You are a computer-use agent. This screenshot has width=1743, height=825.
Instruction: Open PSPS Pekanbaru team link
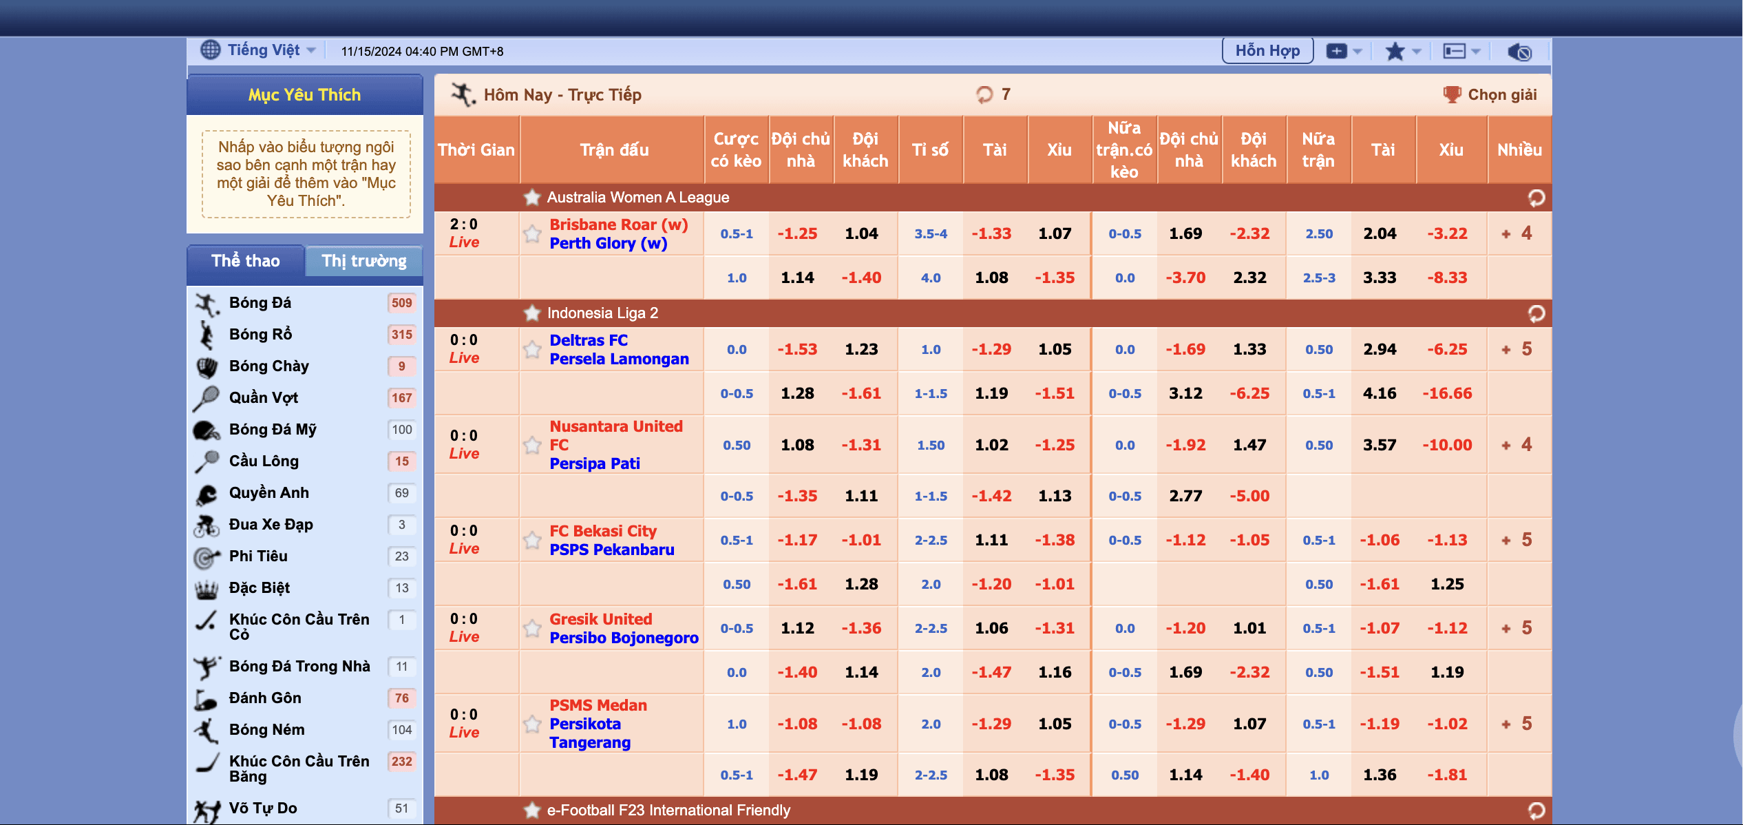611,550
